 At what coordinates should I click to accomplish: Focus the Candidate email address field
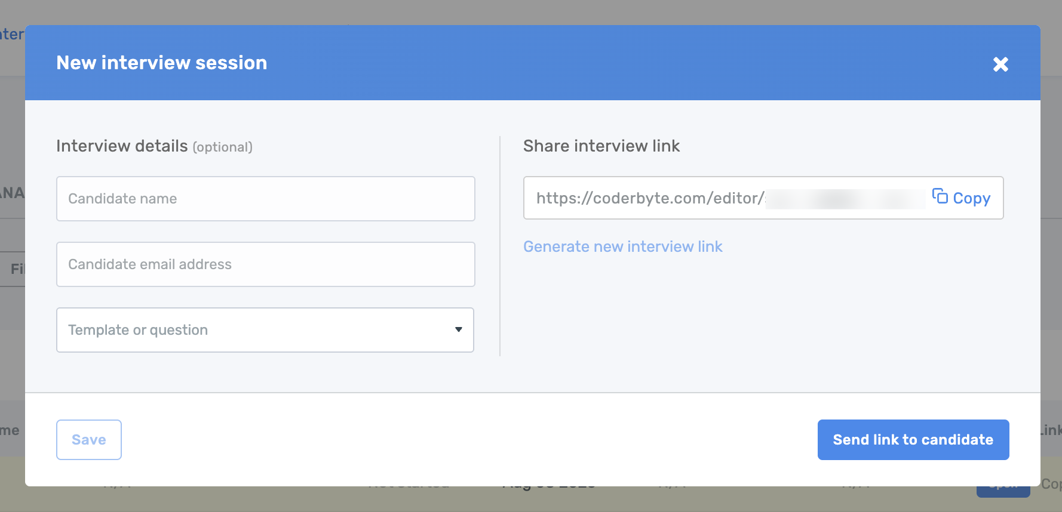(x=265, y=264)
